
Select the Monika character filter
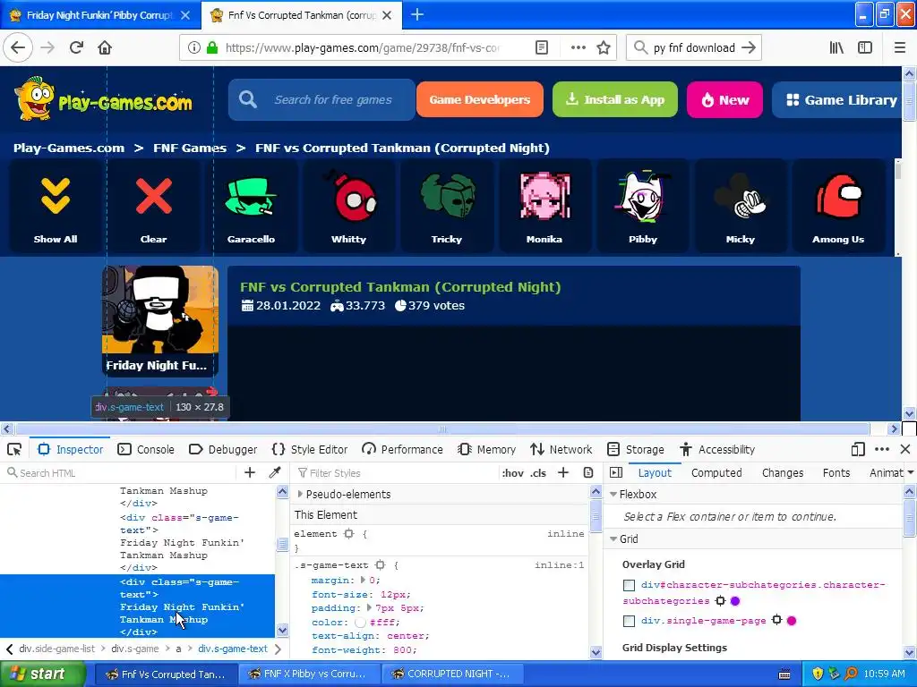tap(544, 207)
